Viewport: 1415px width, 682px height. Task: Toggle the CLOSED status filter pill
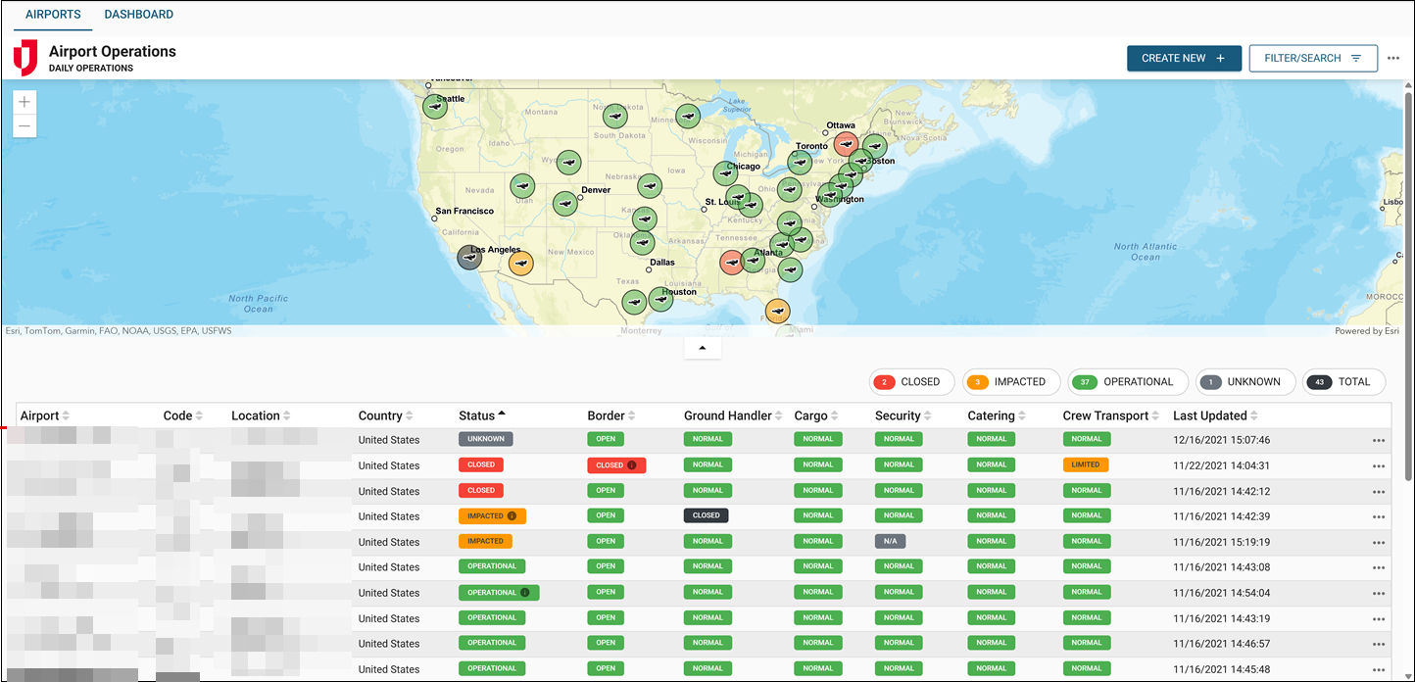point(911,381)
